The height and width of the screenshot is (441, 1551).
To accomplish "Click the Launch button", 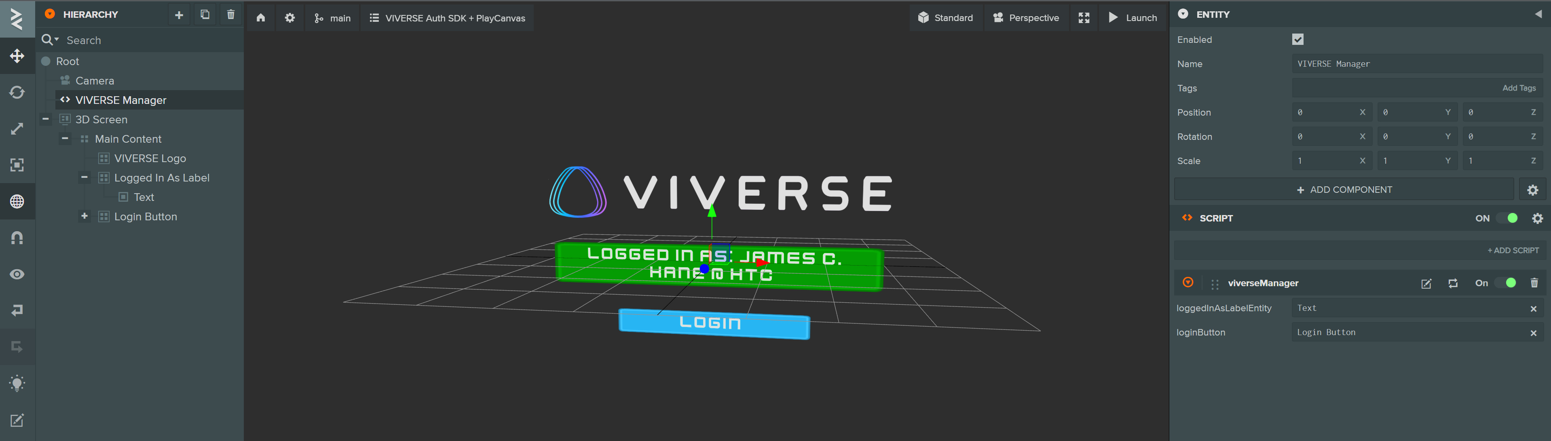I will [x=1133, y=18].
